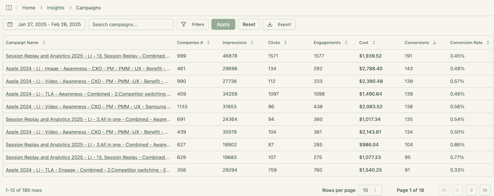The image size is (494, 196).
Task: Select cost cell $1,017.34
Action: pyautogui.click(x=370, y=119)
